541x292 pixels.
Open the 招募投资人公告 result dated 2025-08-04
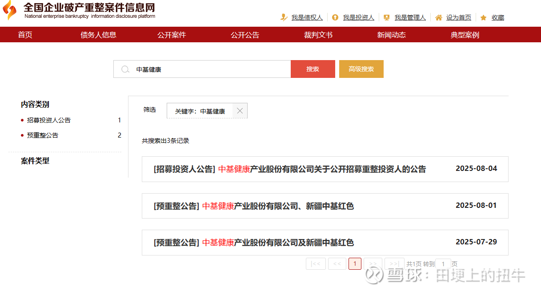[x=325, y=169]
